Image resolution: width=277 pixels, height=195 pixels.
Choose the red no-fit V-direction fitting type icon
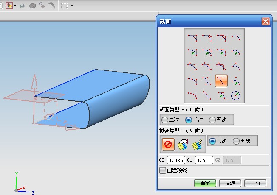point(168,145)
